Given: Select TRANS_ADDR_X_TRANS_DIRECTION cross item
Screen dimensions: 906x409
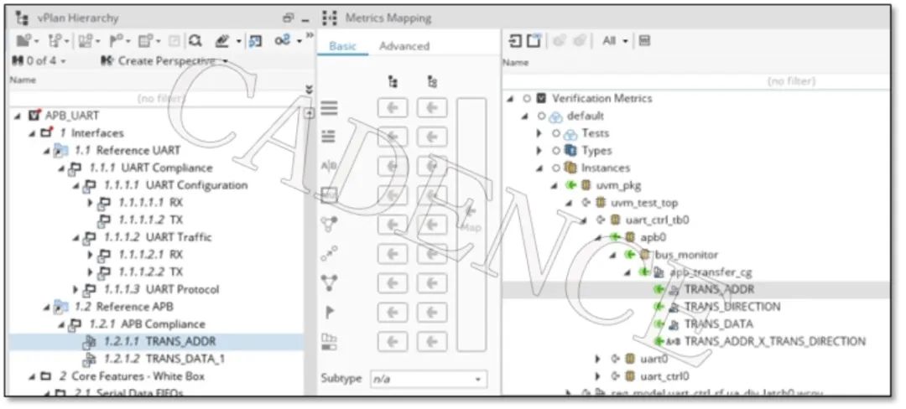Looking at the screenshot, I should tap(774, 341).
